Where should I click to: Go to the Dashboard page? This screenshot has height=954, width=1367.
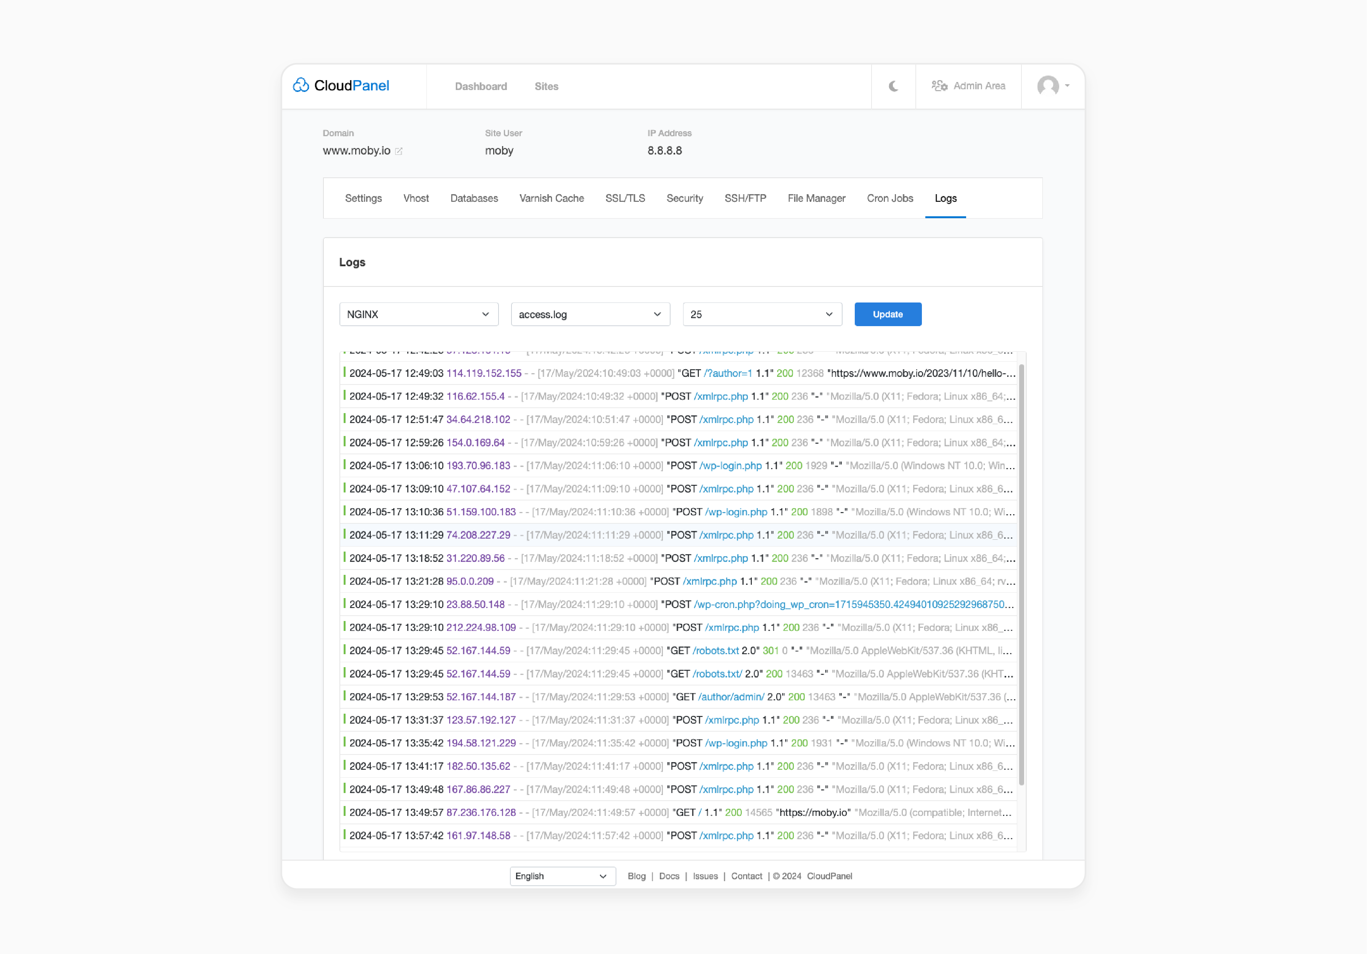481,86
